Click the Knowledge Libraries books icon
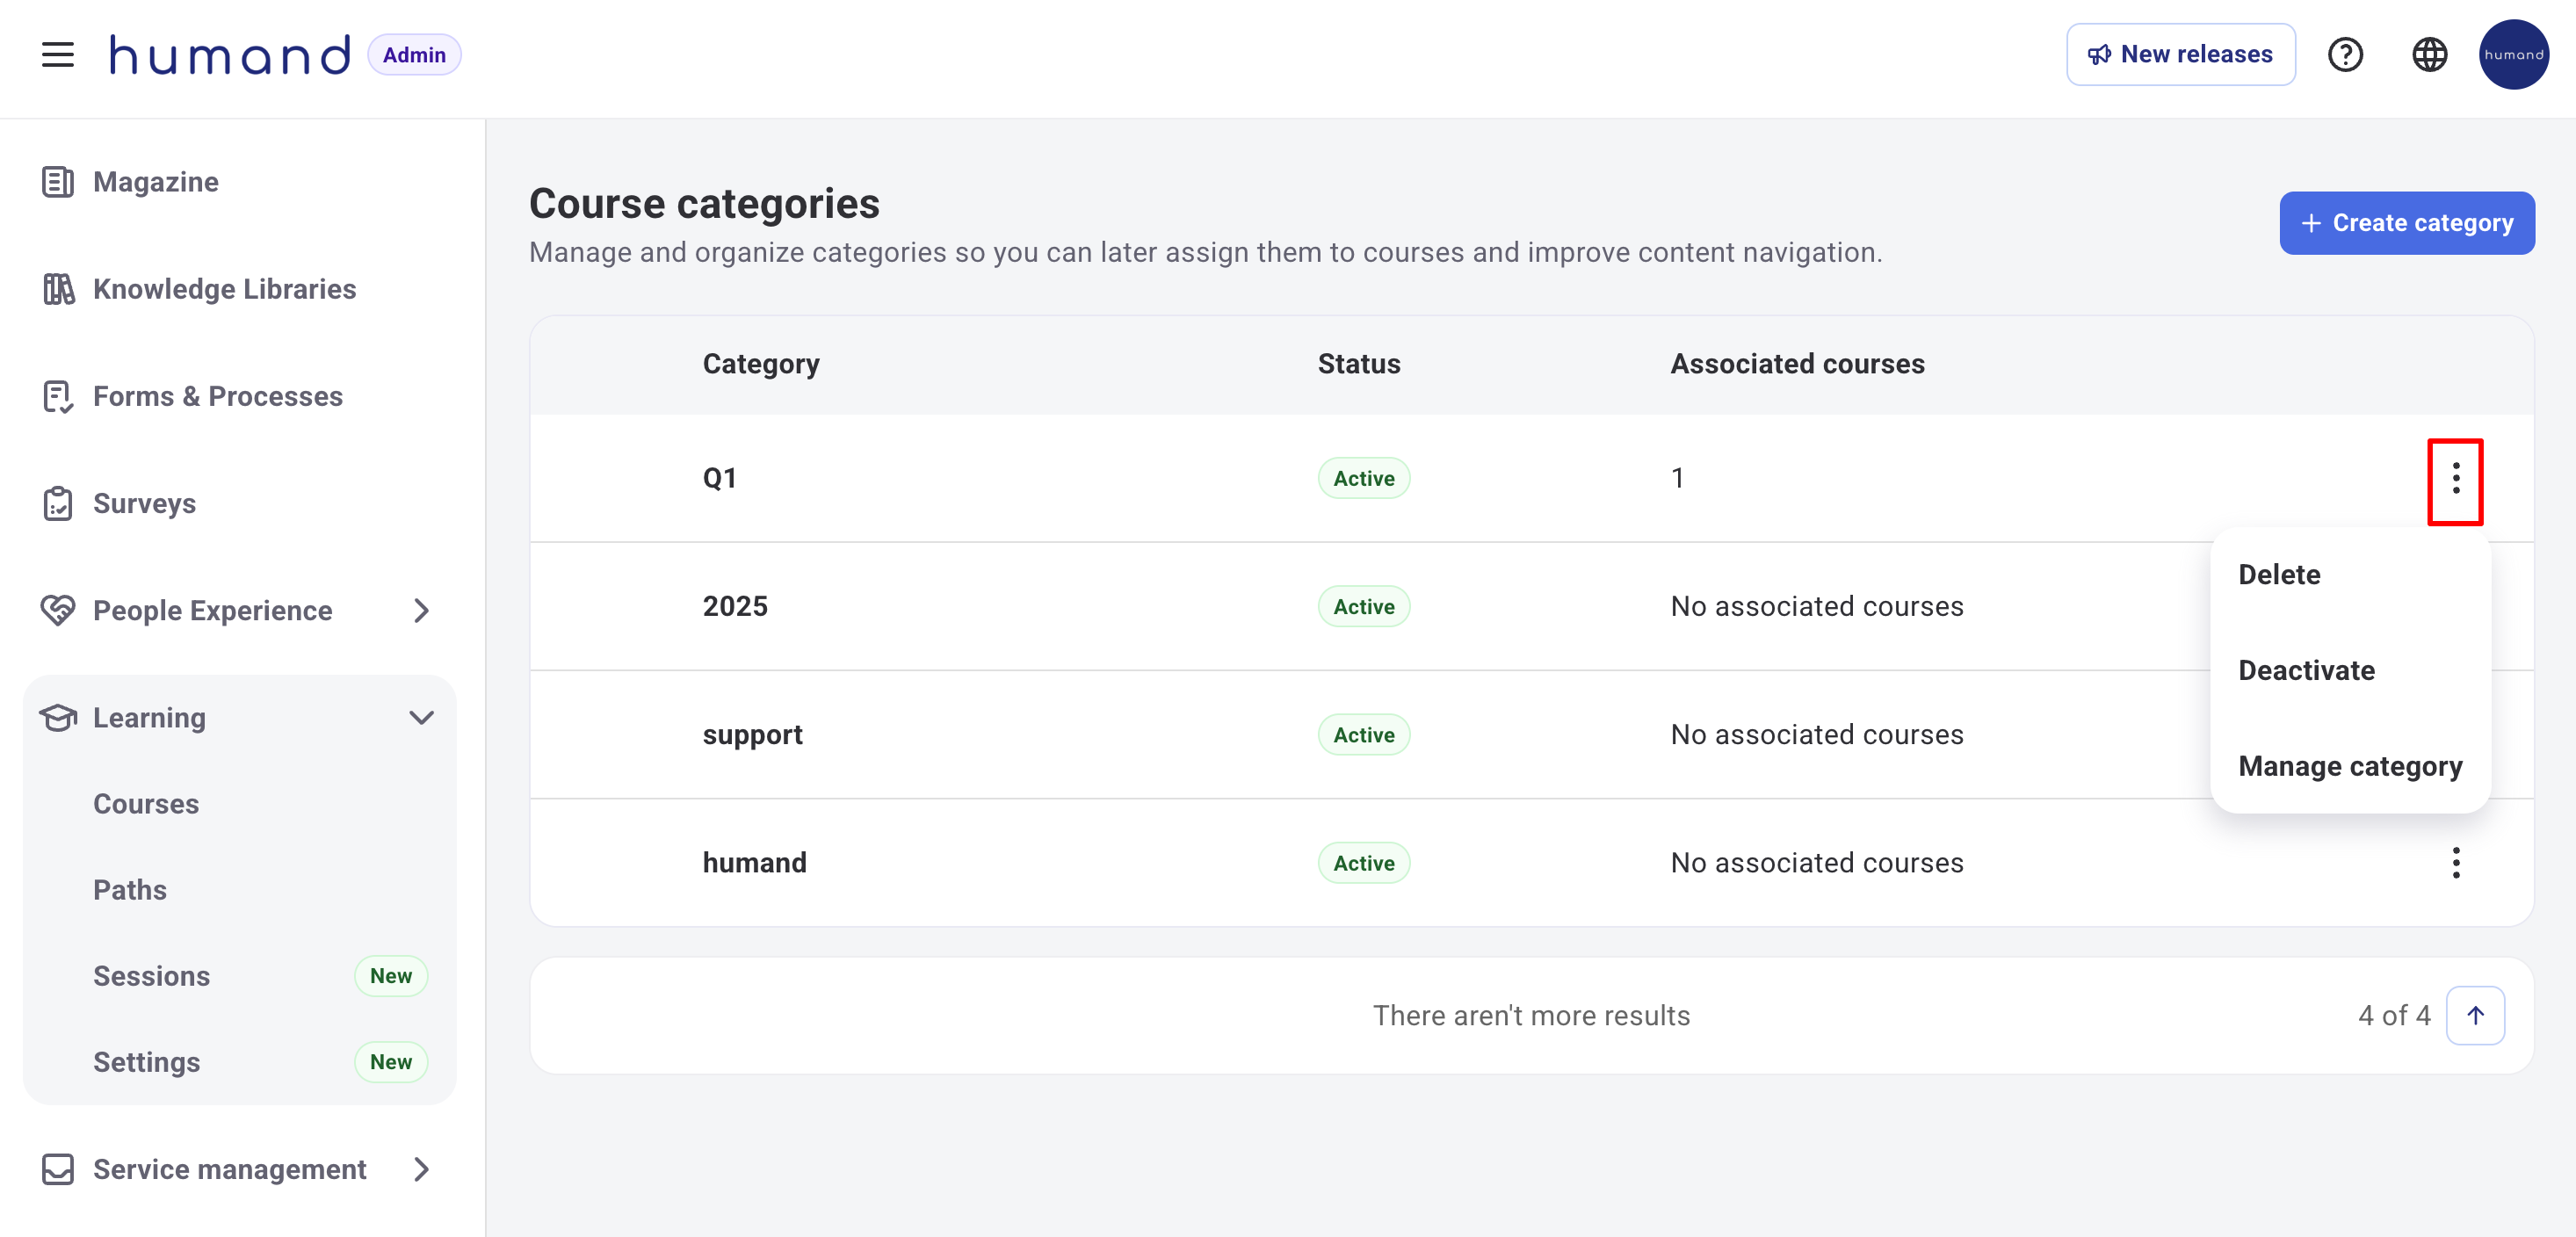Viewport: 2576px width, 1237px height. point(58,289)
